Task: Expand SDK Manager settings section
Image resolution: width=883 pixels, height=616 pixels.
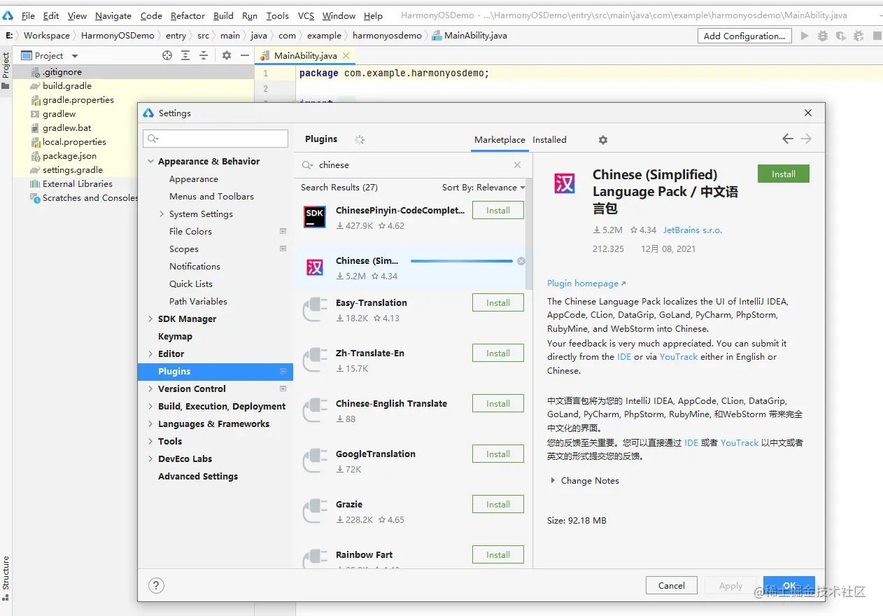Action: pyautogui.click(x=150, y=319)
